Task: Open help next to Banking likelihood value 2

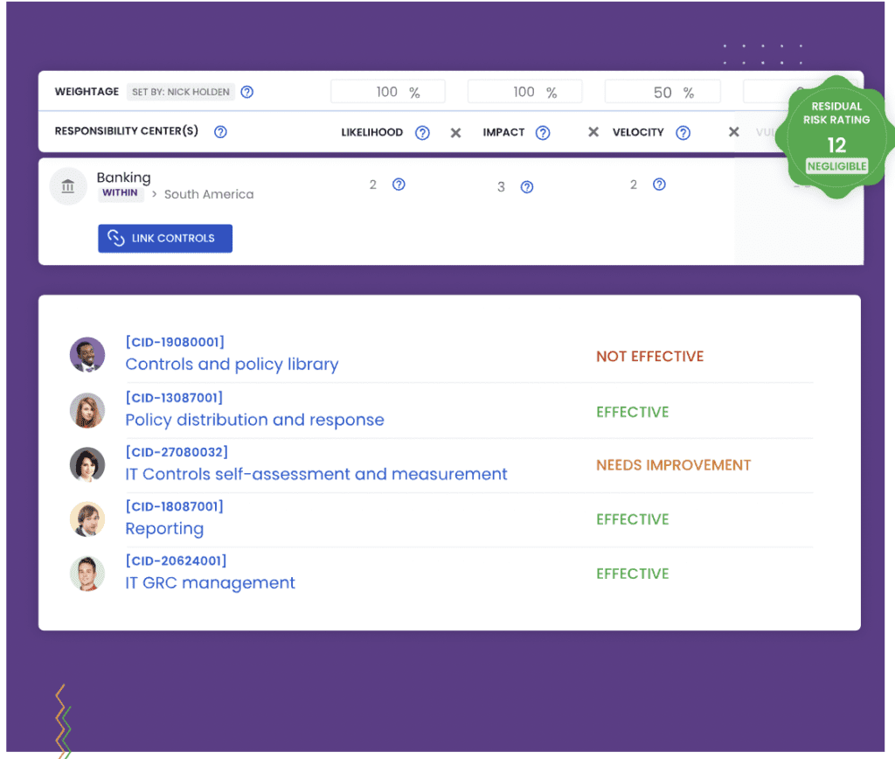Action: click(399, 185)
